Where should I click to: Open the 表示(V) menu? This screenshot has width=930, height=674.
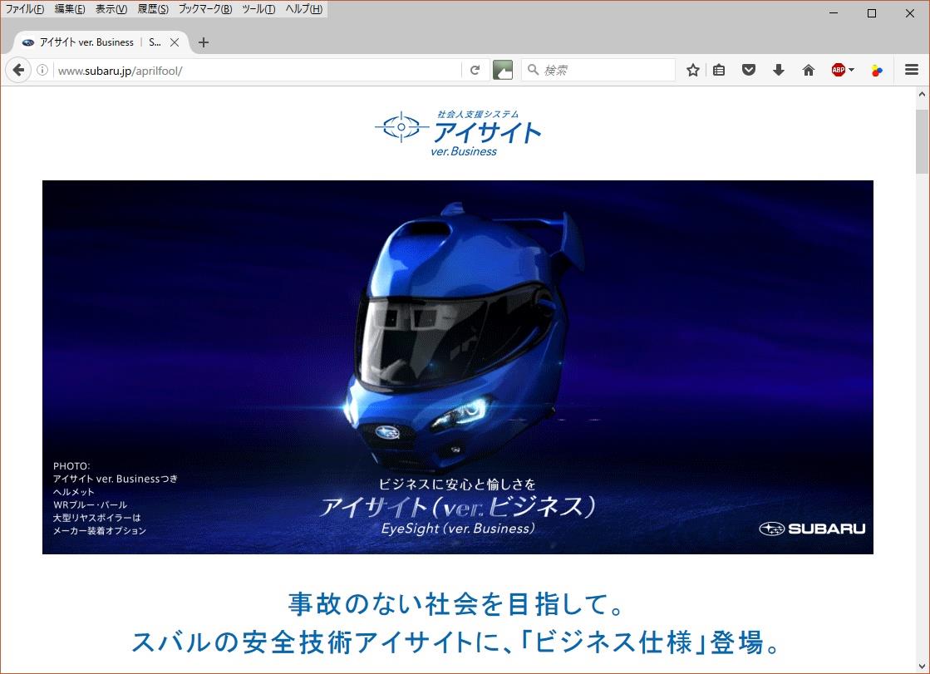[x=111, y=9]
